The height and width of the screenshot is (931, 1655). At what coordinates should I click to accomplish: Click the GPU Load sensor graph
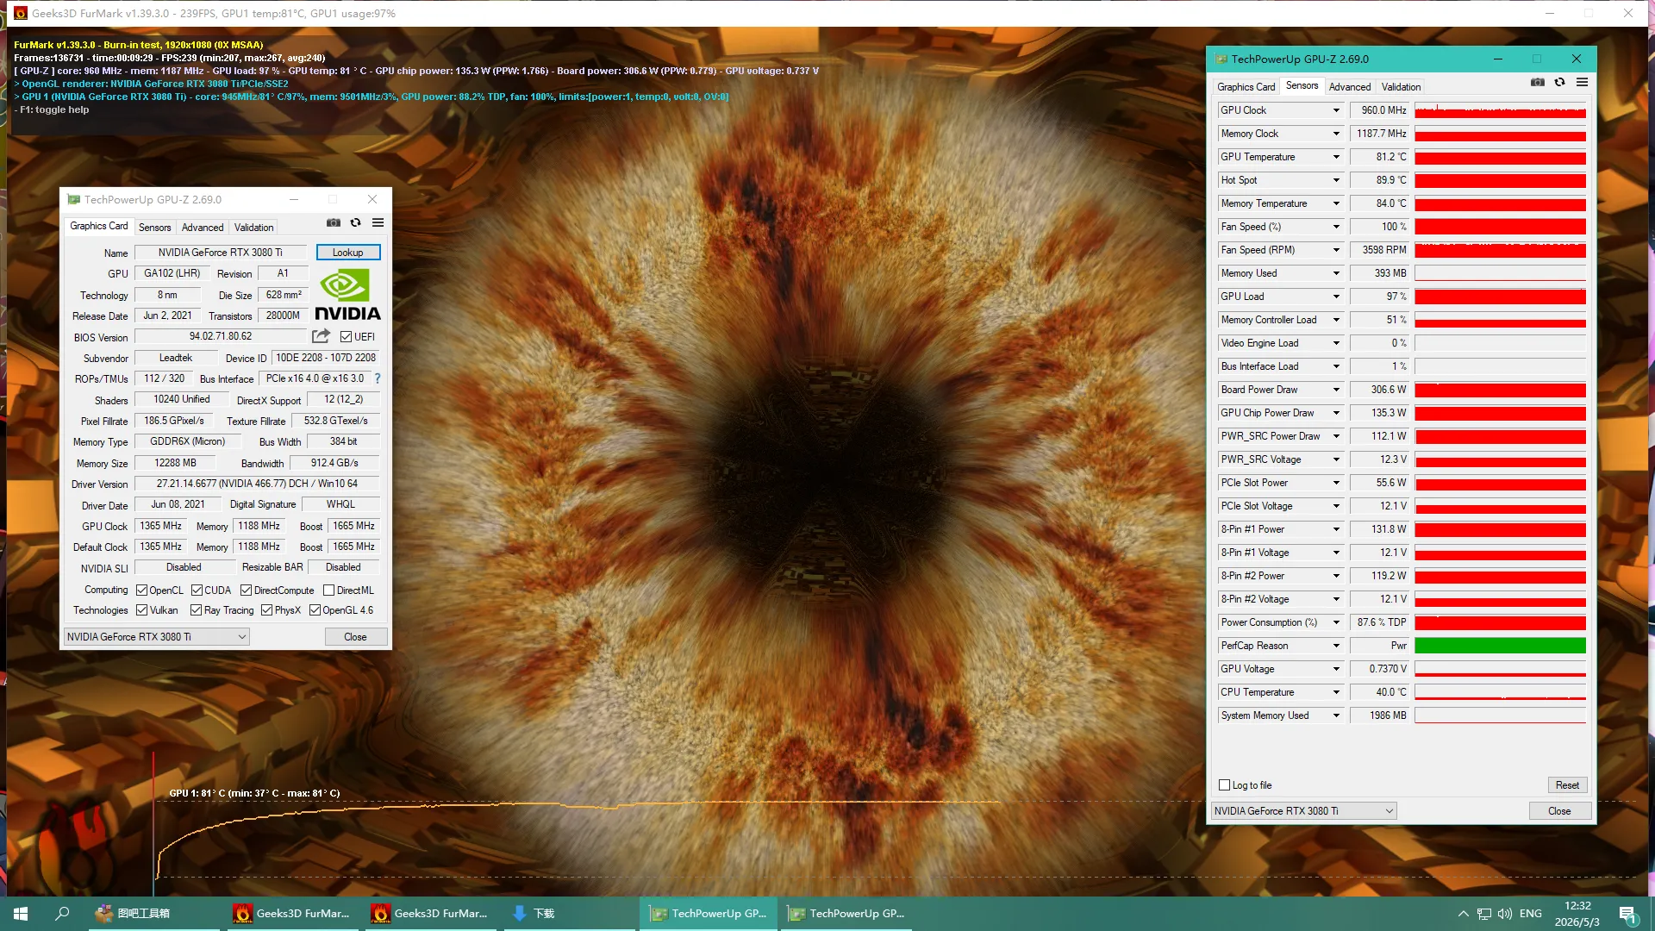(x=1500, y=297)
